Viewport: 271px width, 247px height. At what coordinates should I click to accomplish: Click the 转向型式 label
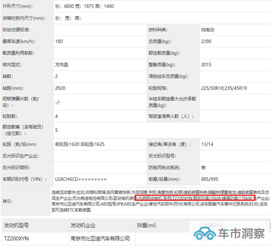12,65
